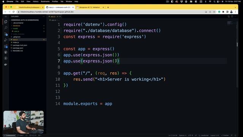This screenshot has height=137, width=243.
Task: Go forward with Chrome's forward arrow
Action: (x=9, y=12)
